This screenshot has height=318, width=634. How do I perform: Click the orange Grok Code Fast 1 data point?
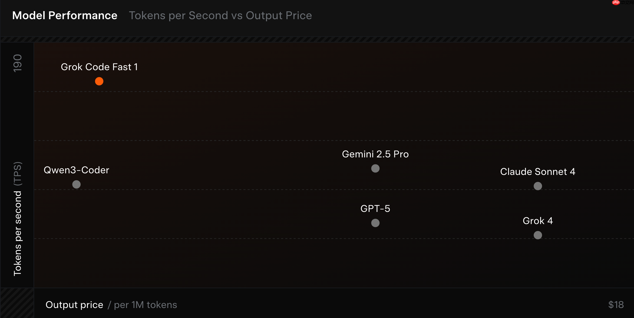point(99,81)
